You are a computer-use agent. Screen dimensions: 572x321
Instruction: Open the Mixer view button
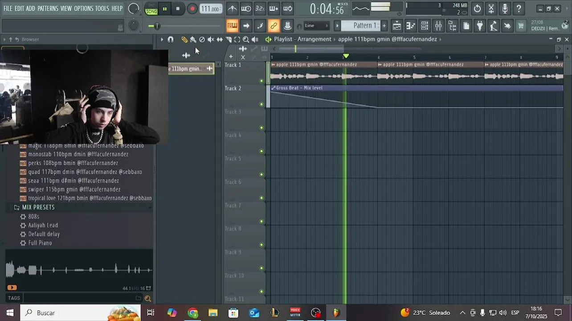[x=438, y=26]
